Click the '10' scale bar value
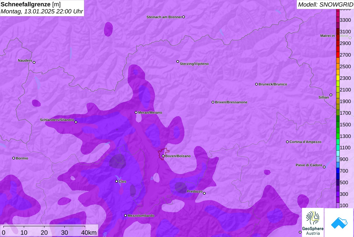This screenshot has height=237, width=354. (x=24, y=232)
